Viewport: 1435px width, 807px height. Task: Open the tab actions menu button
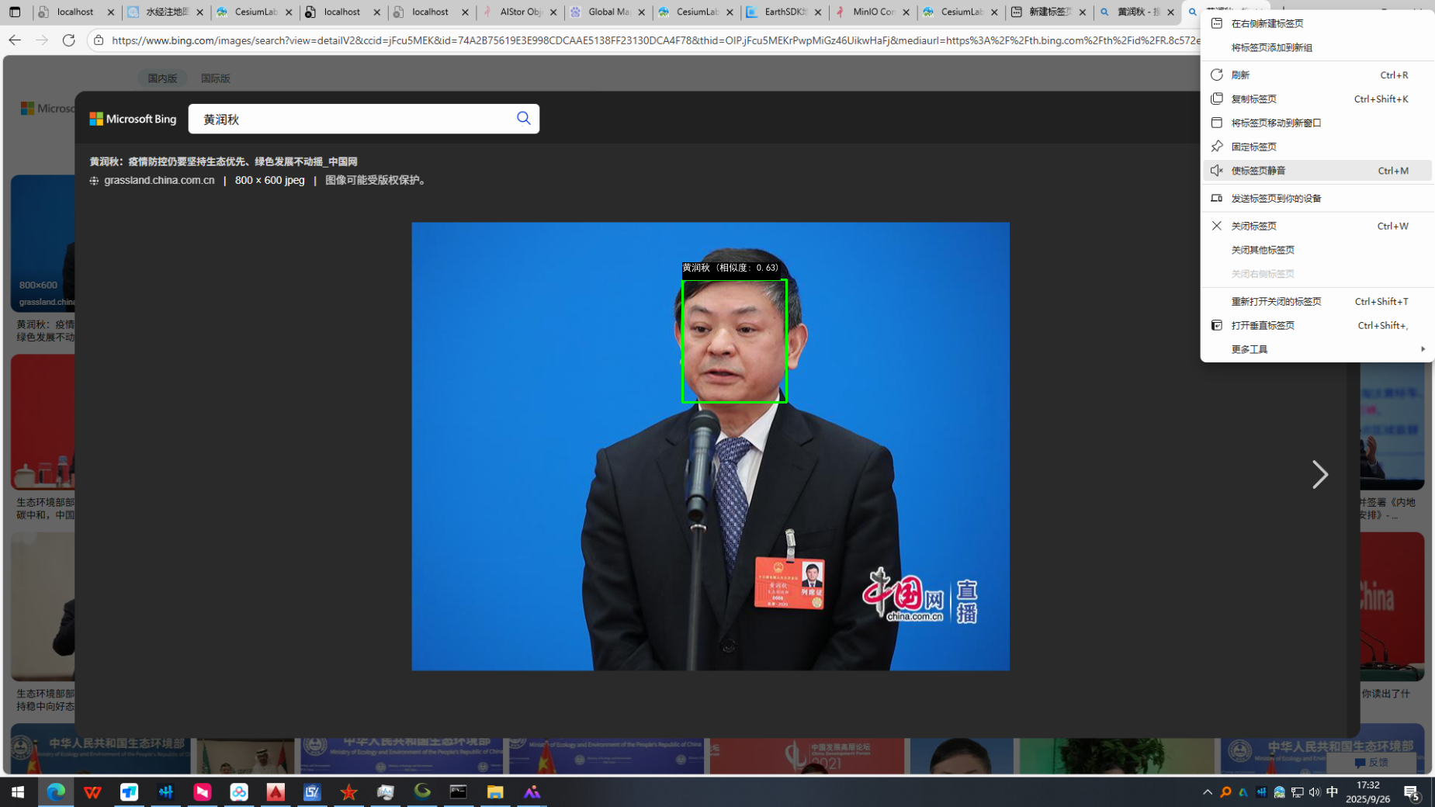click(15, 12)
